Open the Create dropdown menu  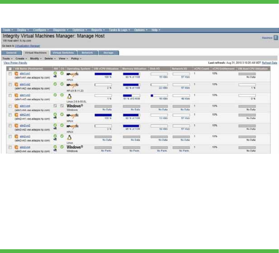click(x=21, y=58)
